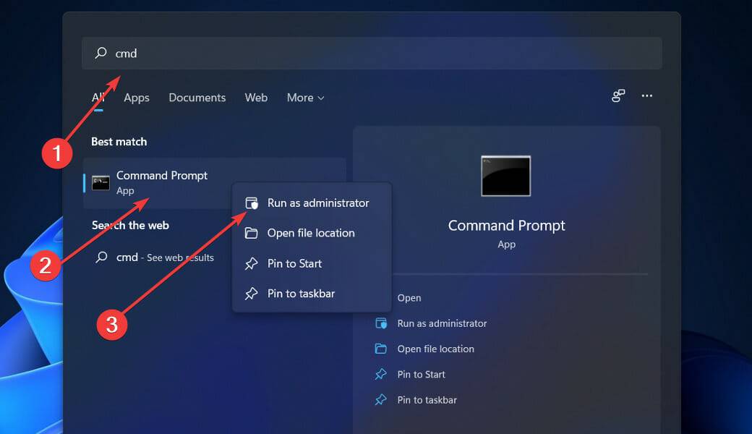Select the Command Prompt icon in Best match
Viewport: 752px width, 434px height.
pyautogui.click(x=102, y=181)
